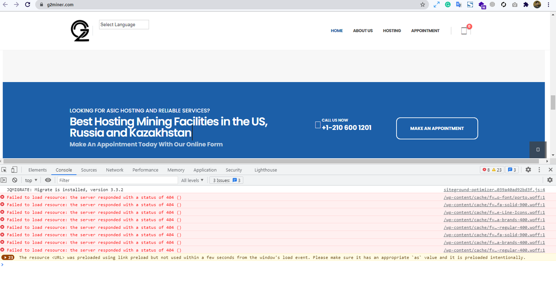Click the blue S extension icon
This screenshot has height=284, width=556.
pyautogui.click(x=470, y=4)
